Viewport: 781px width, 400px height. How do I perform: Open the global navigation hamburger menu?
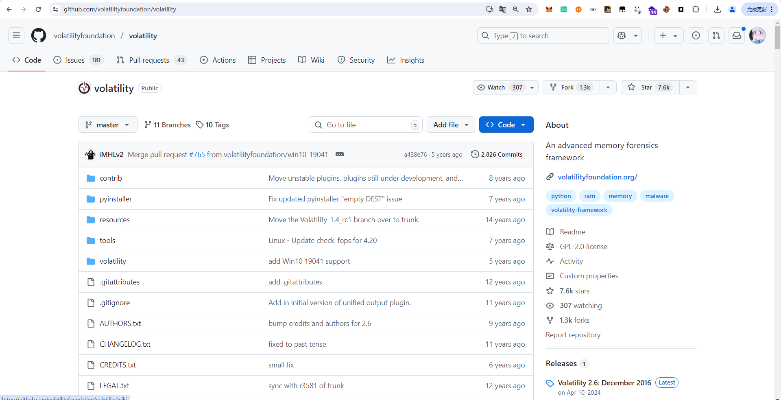[x=16, y=35]
